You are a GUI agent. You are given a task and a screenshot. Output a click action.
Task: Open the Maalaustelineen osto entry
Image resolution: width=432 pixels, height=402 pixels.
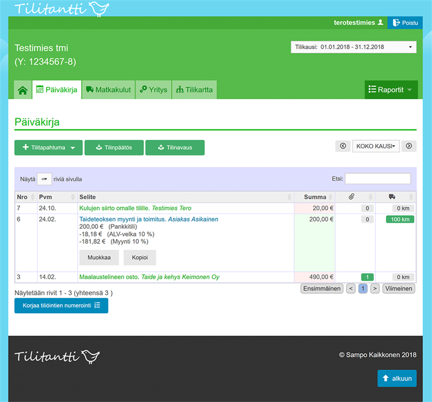110,277
